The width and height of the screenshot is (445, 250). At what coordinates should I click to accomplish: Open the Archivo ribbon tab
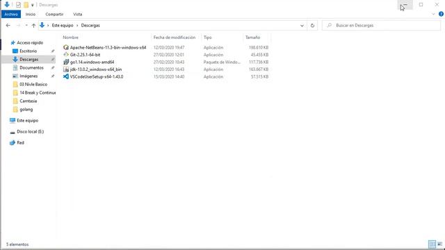point(11,14)
